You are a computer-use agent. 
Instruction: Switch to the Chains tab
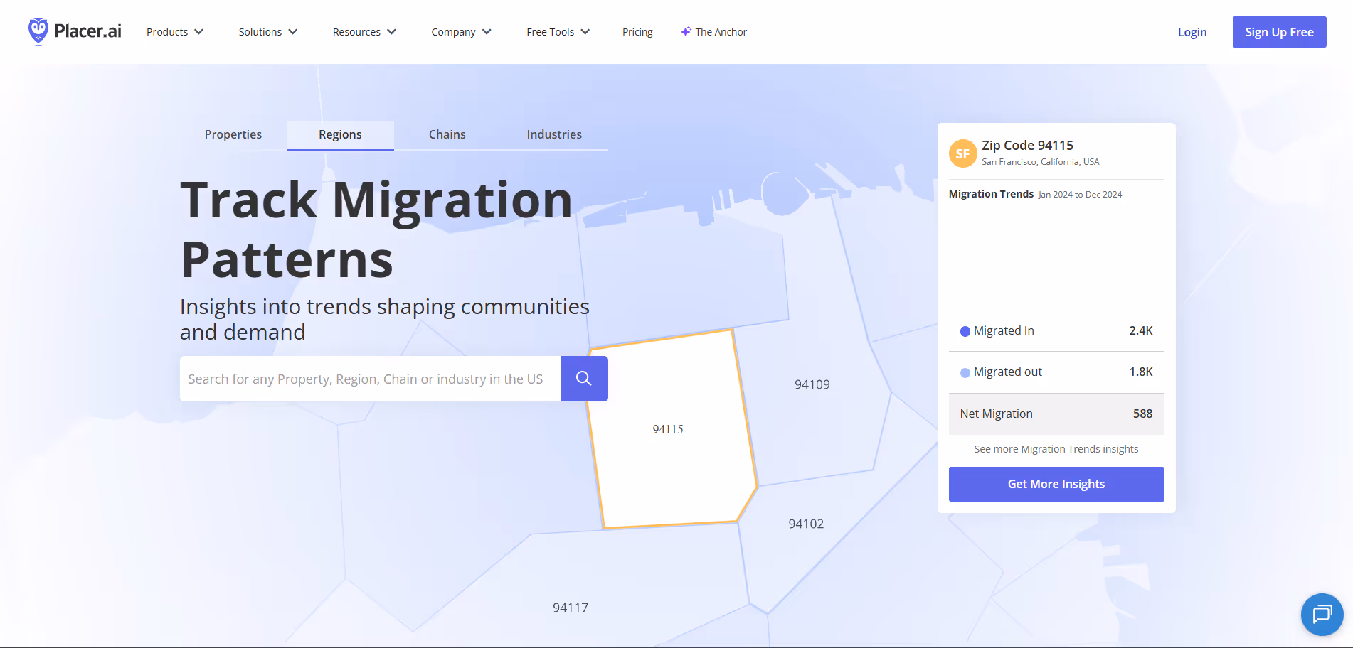(447, 134)
